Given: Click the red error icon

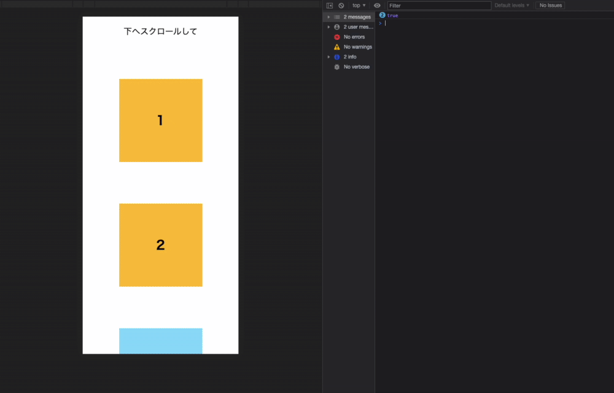Looking at the screenshot, I should pos(336,37).
